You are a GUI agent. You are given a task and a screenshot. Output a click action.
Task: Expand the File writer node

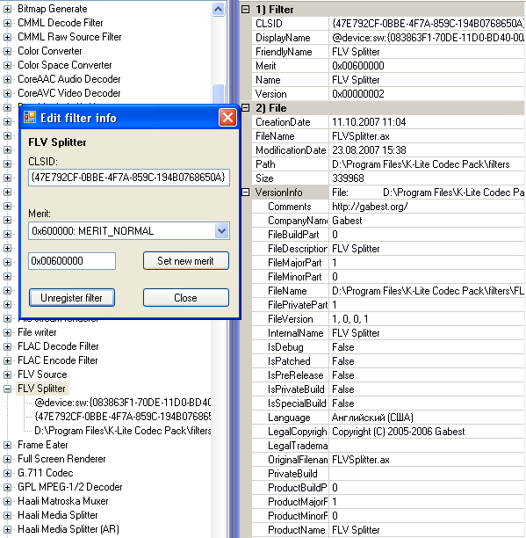7,332
